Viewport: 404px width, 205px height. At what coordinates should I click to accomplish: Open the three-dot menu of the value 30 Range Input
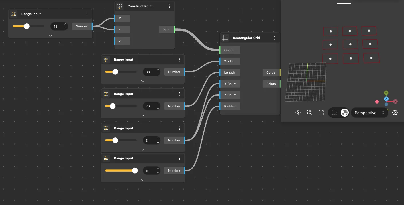click(x=179, y=60)
